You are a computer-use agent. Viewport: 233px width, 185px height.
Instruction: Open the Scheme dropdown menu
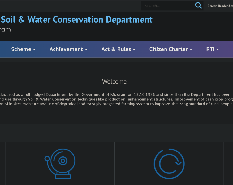pos(23,49)
